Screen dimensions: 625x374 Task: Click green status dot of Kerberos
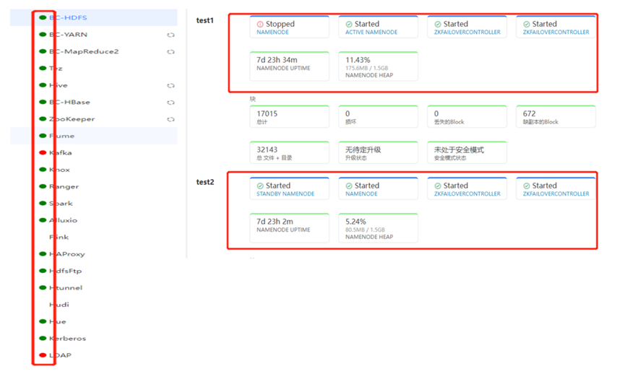(x=43, y=338)
